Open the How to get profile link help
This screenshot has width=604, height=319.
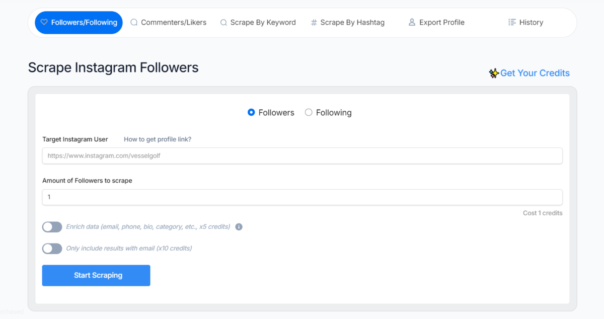[x=158, y=139]
